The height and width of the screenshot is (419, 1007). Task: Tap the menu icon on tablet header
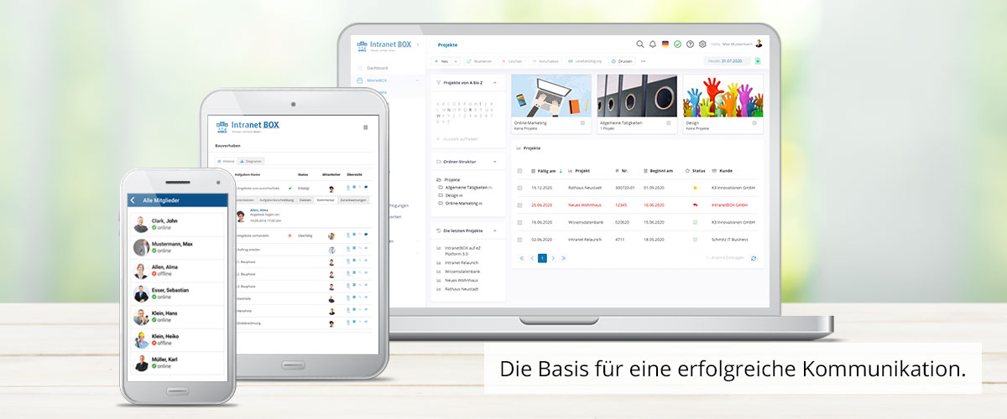(365, 127)
